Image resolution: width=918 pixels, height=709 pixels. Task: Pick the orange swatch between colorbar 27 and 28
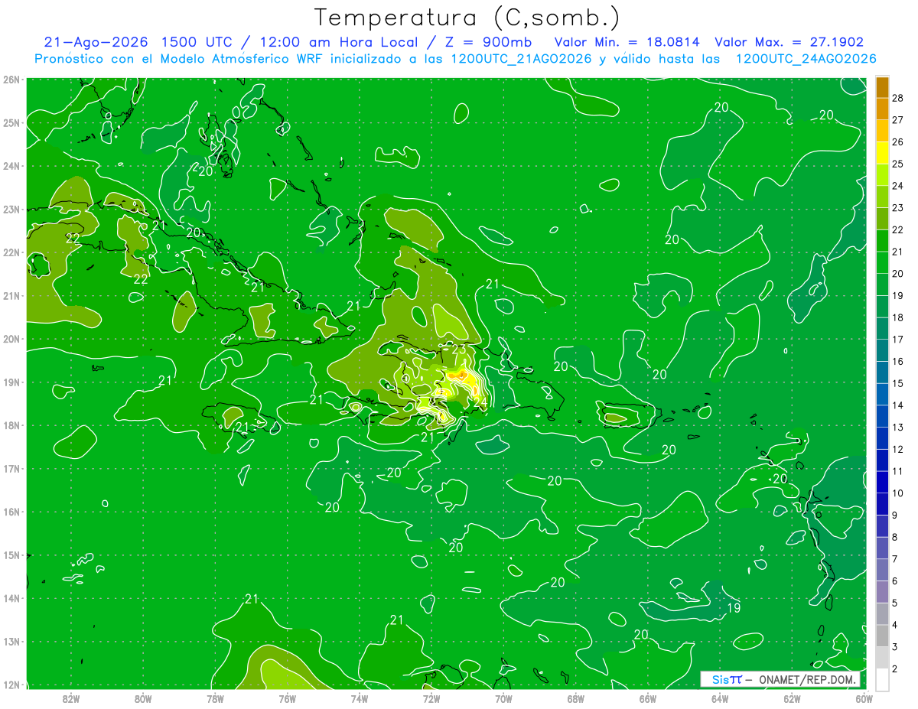[x=882, y=109]
